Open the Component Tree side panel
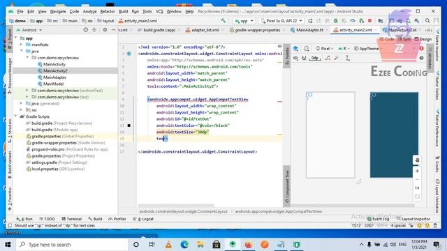The height and width of the screenshot is (251, 447). (x=287, y=186)
